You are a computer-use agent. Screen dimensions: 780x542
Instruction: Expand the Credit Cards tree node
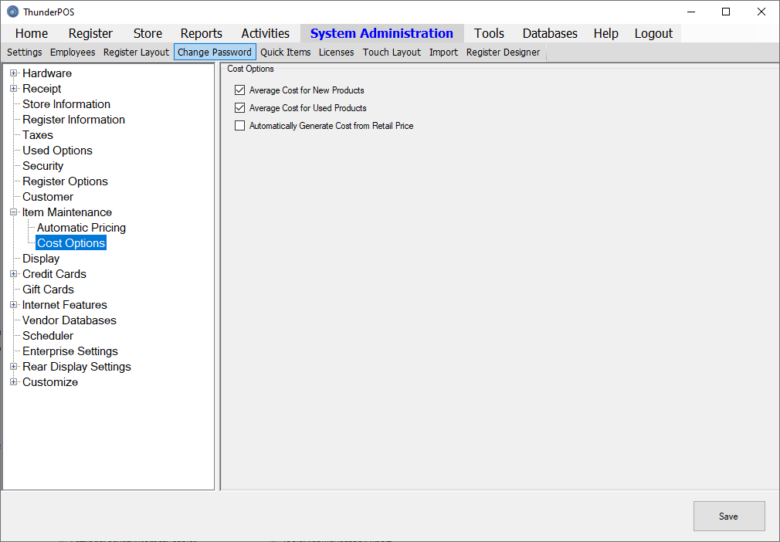click(13, 274)
